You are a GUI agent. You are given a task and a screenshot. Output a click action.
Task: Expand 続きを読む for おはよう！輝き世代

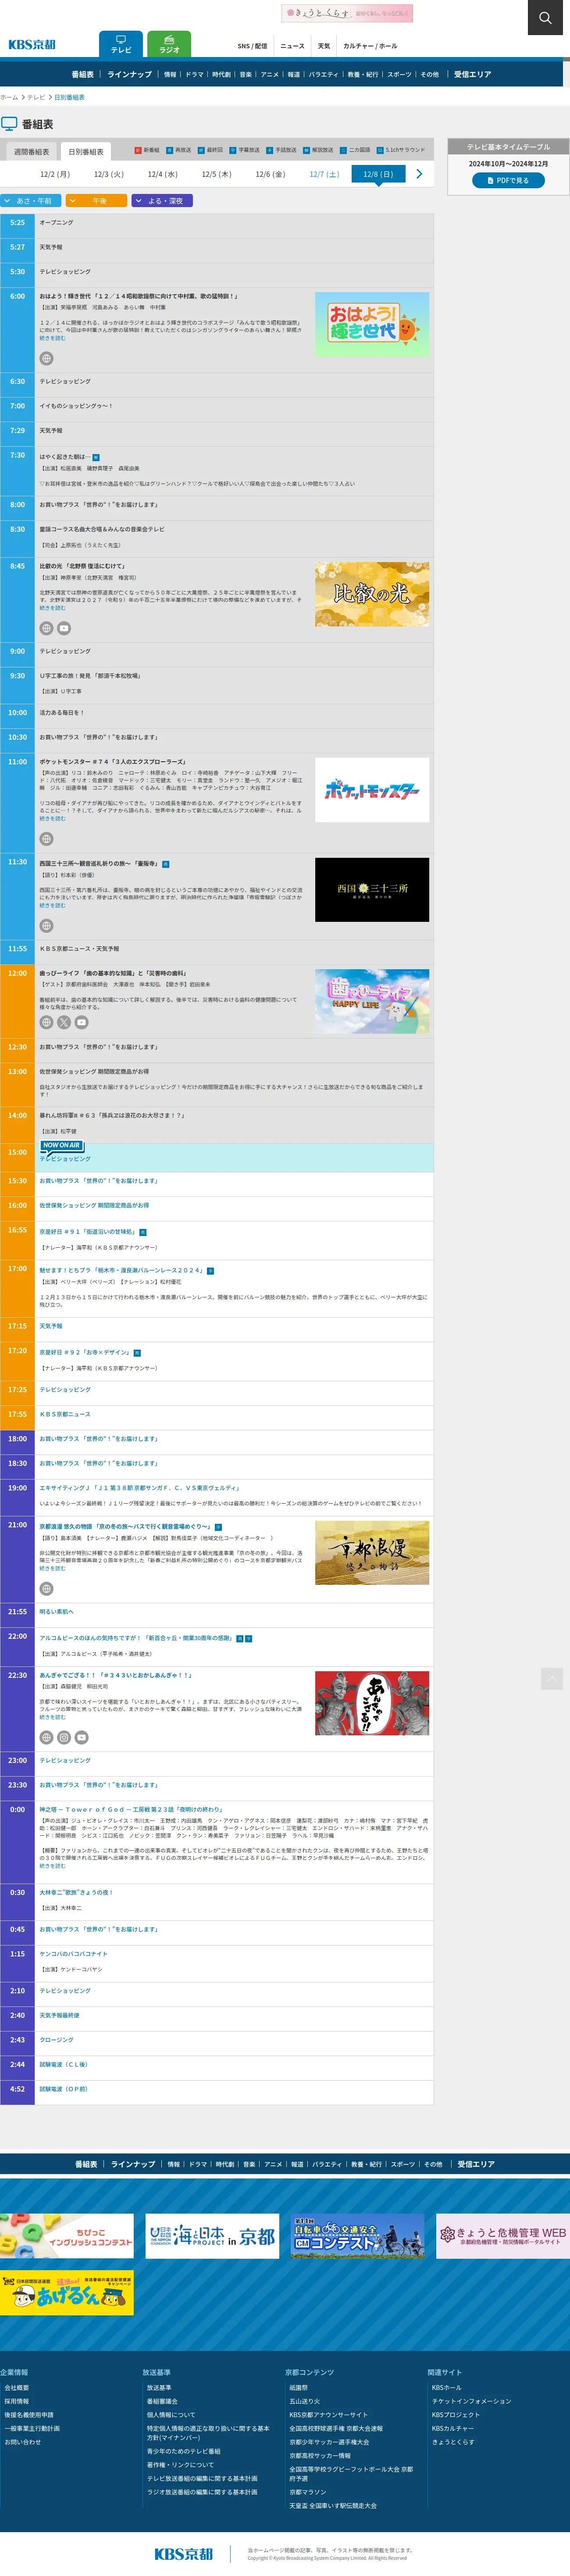click(x=52, y=338)
